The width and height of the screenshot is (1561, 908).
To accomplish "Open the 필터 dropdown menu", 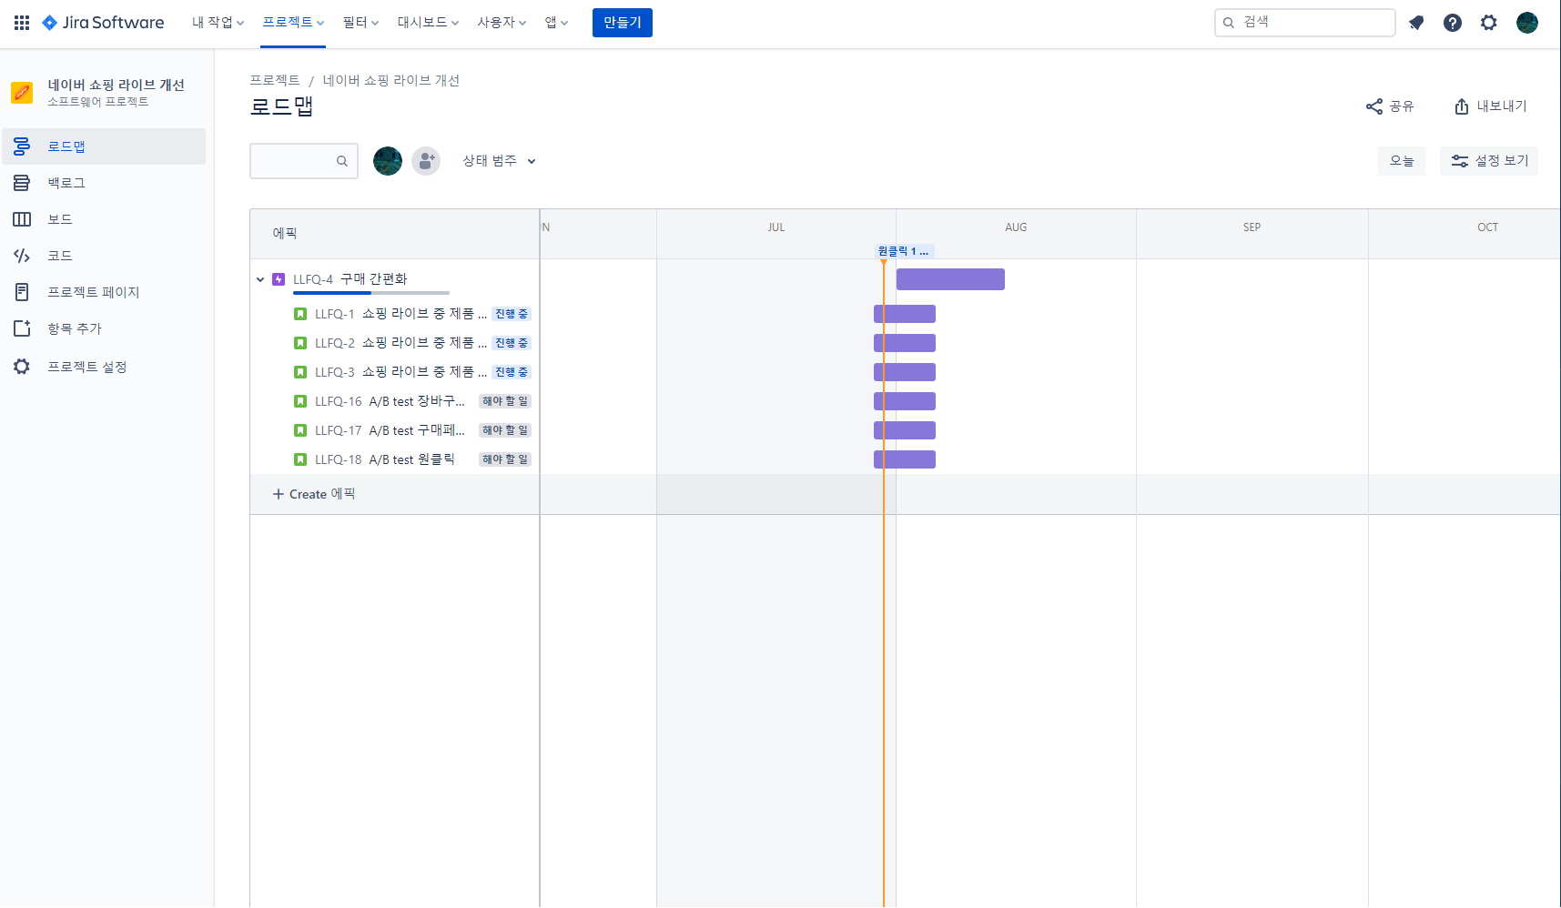I will [360, 23].
